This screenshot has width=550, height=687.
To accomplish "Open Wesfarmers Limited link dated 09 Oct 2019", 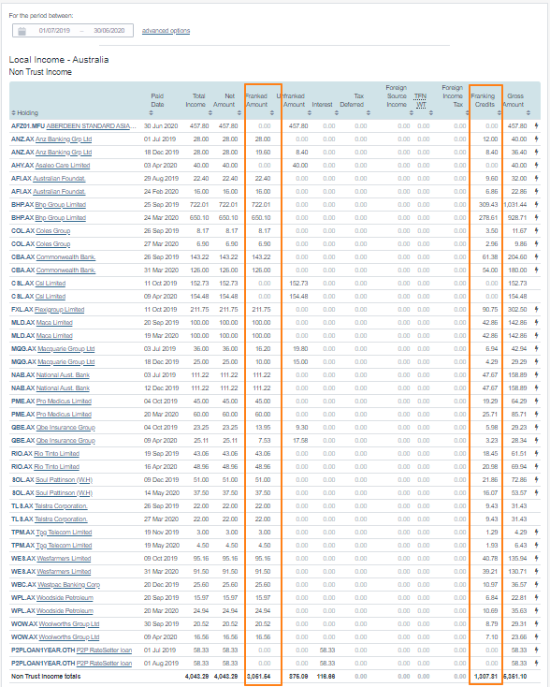I will click(64, 559).
